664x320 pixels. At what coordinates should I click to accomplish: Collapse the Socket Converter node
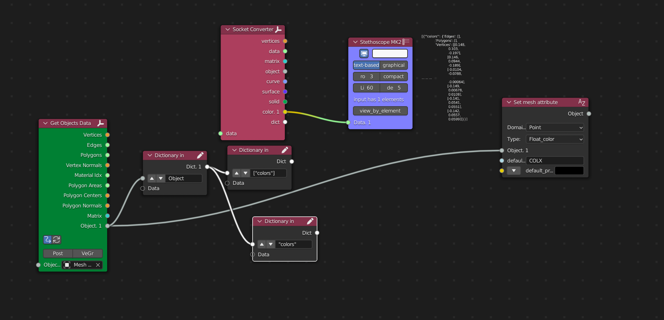228,29
